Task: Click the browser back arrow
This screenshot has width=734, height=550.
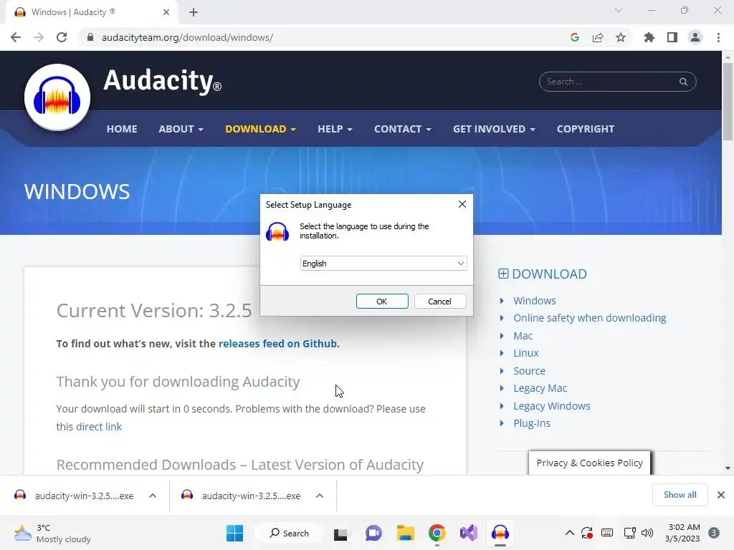Action: click(x=16, y=37)
